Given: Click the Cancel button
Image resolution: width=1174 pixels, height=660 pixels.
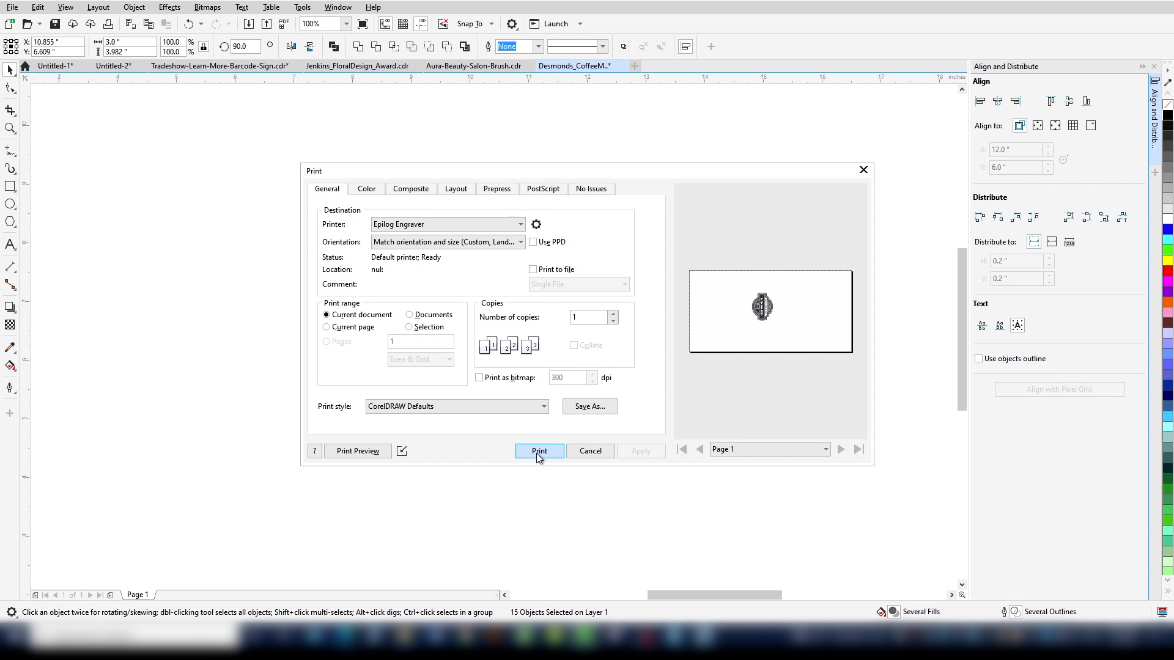Looking at the screenshot, I should [x=590, y=451].
